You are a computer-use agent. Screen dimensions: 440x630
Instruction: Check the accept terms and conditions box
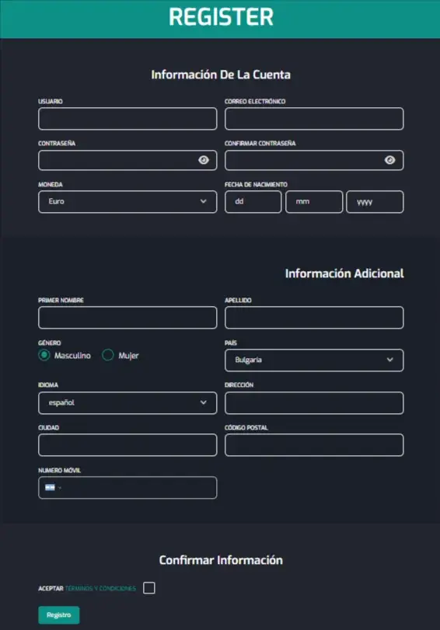click(148, 588)
